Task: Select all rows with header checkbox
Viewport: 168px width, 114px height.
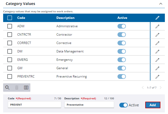Action: [x=10, y=18]
